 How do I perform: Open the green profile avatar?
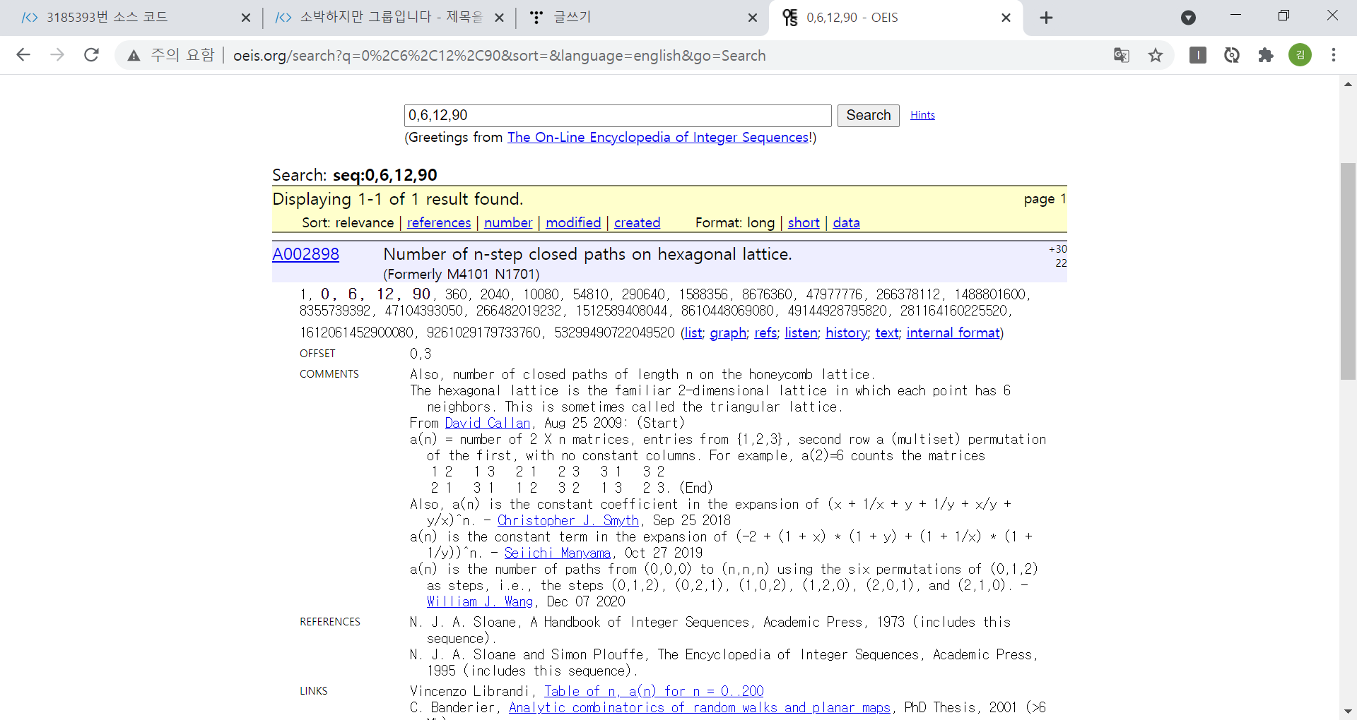click(1300, 55)
